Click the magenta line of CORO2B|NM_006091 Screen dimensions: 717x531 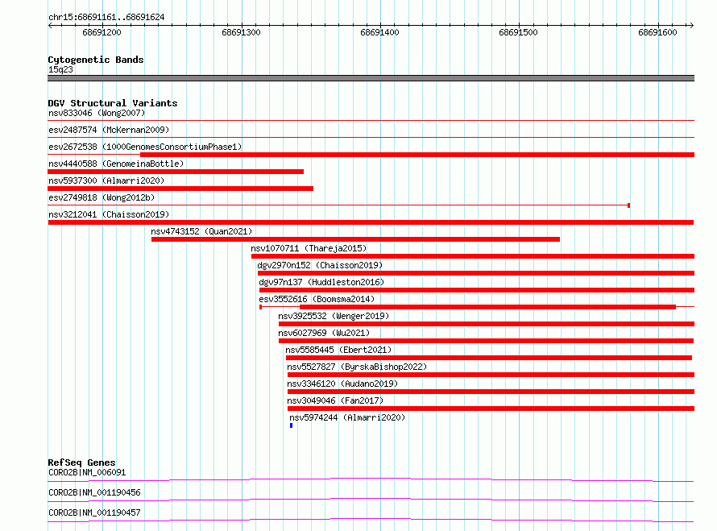pos(371,479)
